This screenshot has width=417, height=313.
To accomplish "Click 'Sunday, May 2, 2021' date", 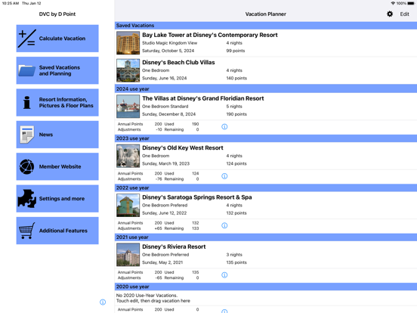I will (x=162, y=262).
